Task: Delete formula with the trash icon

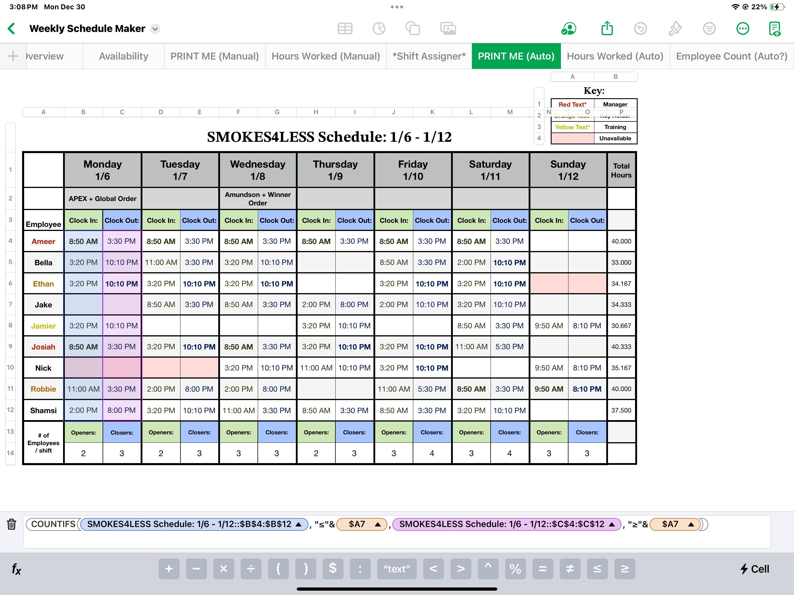Action: pyautogui.click(x=12, y=524)
